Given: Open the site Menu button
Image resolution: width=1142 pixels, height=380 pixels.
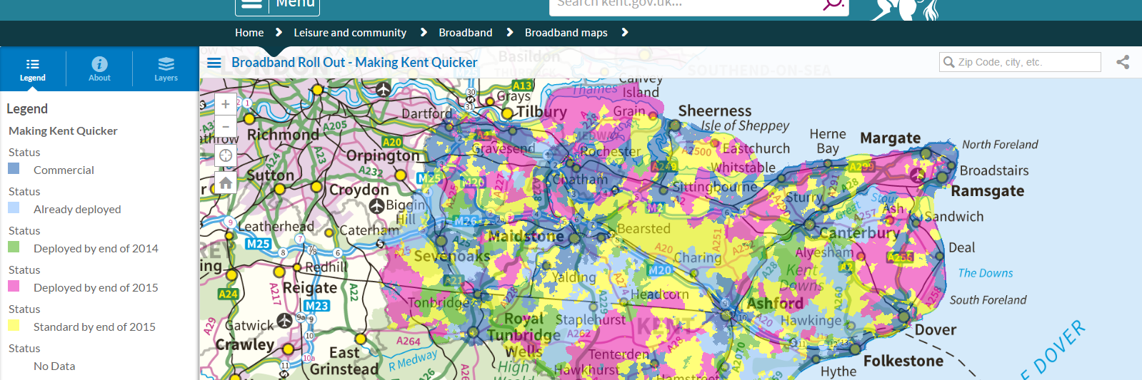Looking at the screenshot, I should [277, 4].
